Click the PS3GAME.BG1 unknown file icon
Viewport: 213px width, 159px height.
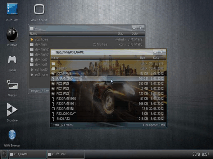point(53,104)
